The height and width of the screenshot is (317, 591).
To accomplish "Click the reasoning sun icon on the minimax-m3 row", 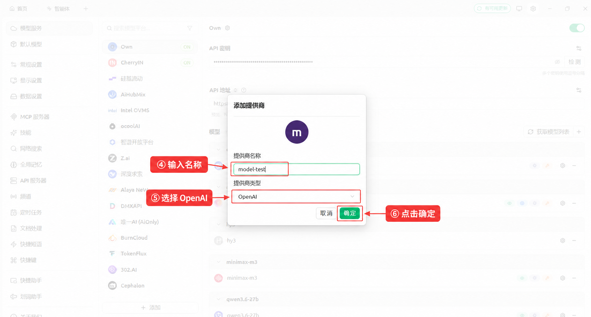I will coord(535,278).
